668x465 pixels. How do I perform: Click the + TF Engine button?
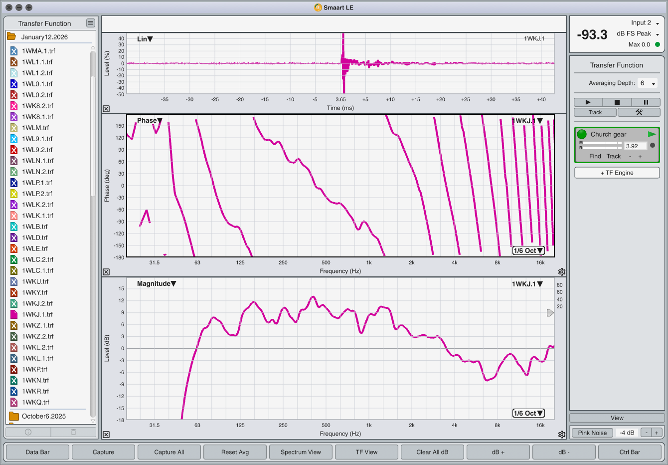point(617,173)
